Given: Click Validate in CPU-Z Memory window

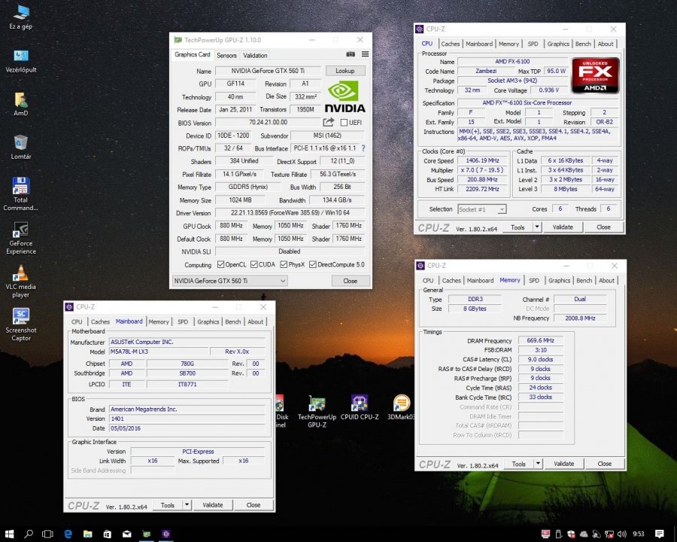Looking at the screenshot, I should 564,464.
